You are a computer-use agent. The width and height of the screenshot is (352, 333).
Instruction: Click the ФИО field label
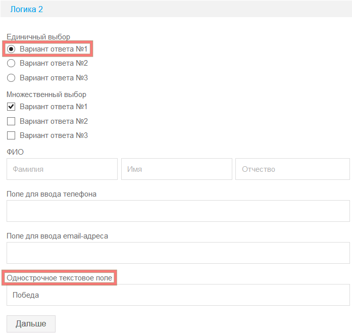click(15, 152)
